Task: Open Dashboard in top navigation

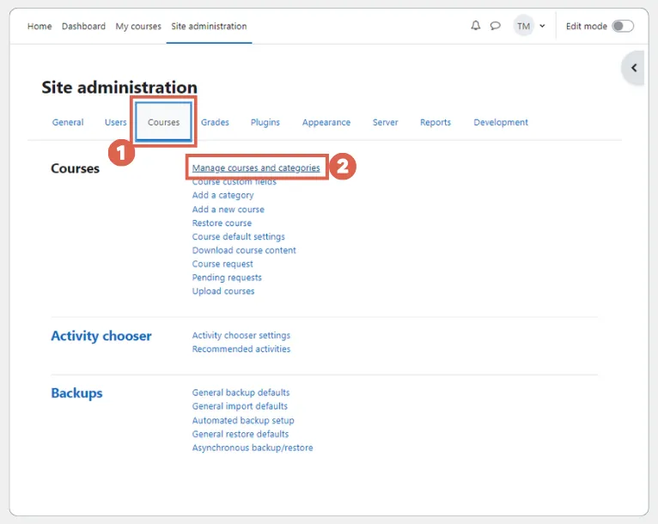Action: point(83,26)
